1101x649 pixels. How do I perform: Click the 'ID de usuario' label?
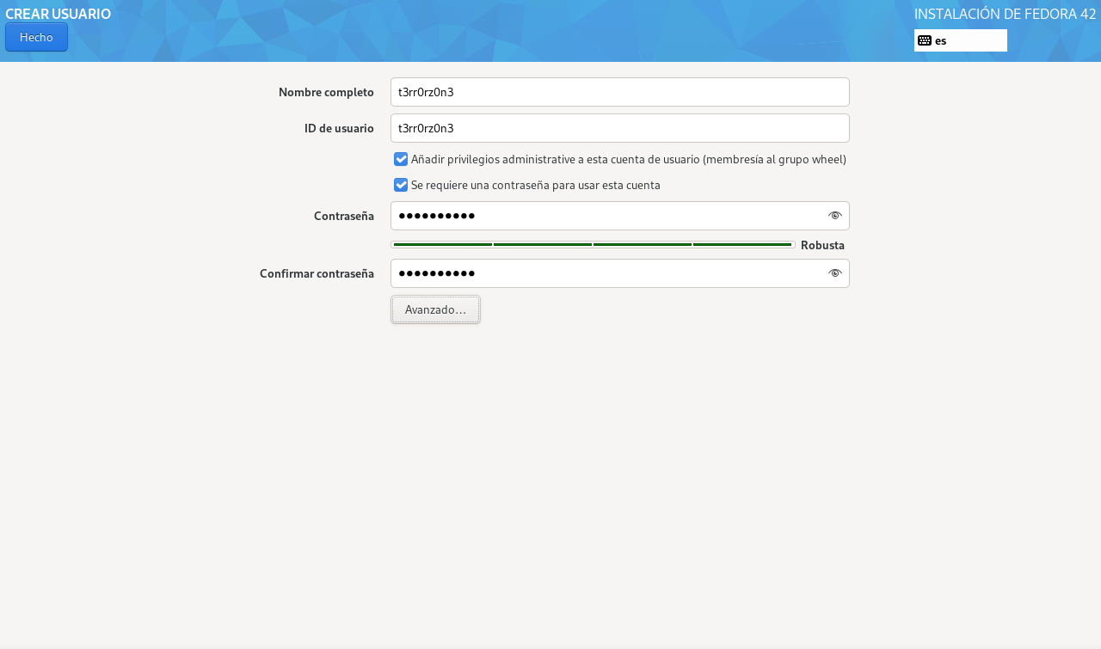[x=339, y=128]
